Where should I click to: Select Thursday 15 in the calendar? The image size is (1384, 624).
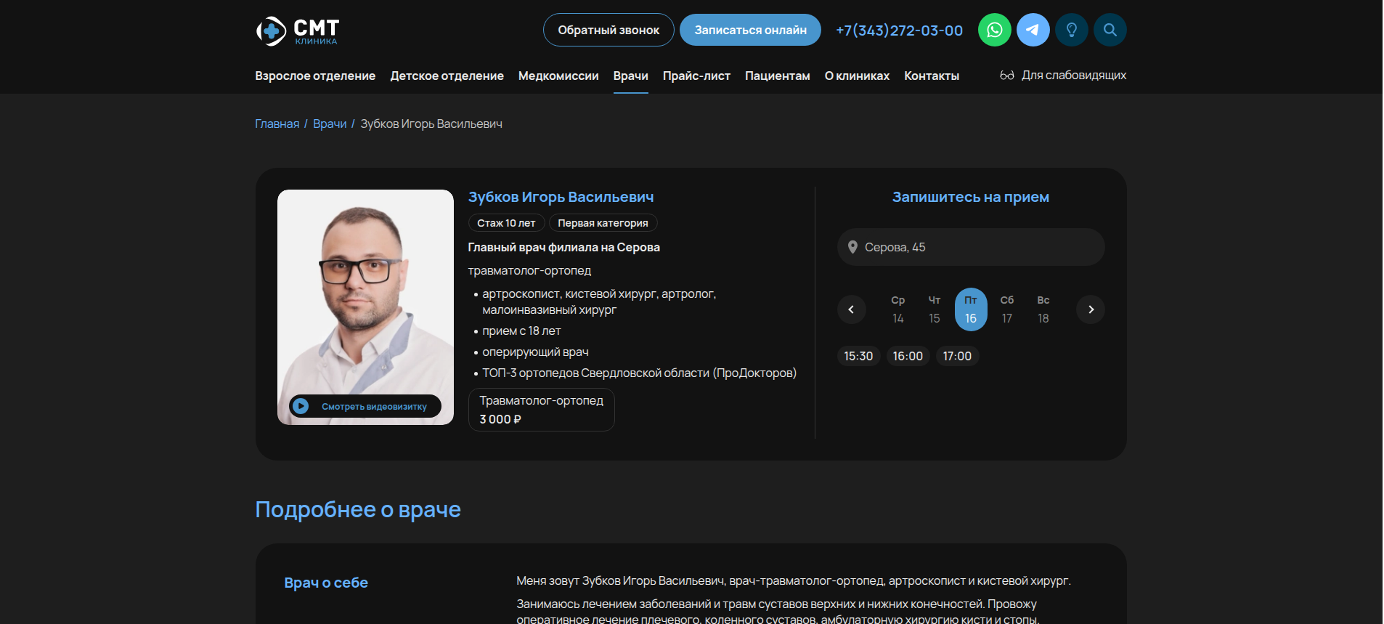point(934,309)
